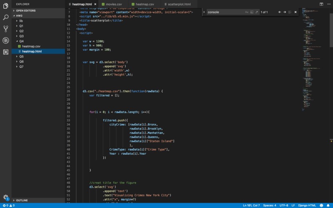The height and width of the screenshot is (208, 333).
Task: Split the editor to the side
Action: 321,4
